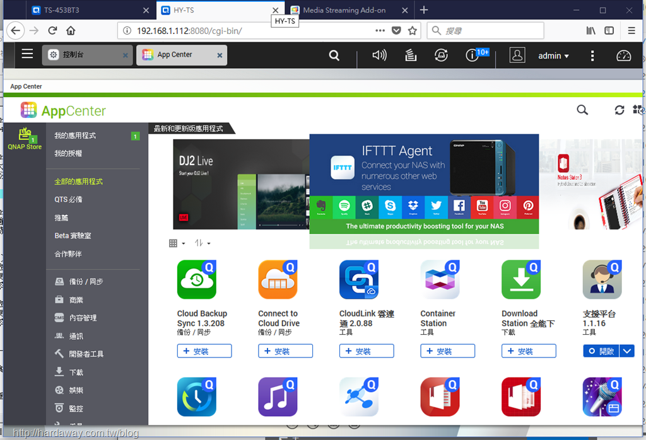Install Download Station
This screenshot has height=440, width=646.
point(529,351)
